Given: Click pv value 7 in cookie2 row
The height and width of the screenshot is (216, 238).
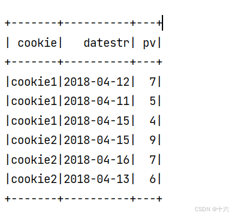Looking at the screenshot, I should [x=153, y=160].
